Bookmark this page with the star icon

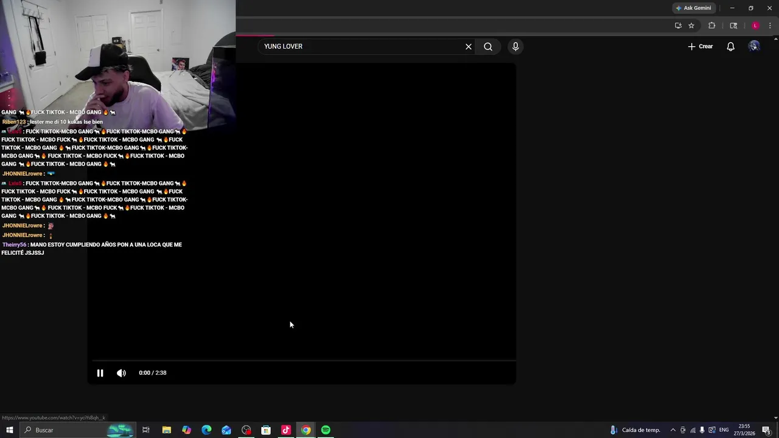click(x=691, y=26)
